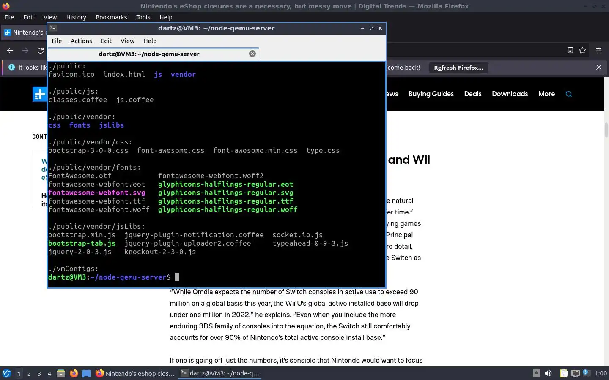
Task: Switch to dartz@VM3 terminal taskbar item
Action: pos(219,373)
